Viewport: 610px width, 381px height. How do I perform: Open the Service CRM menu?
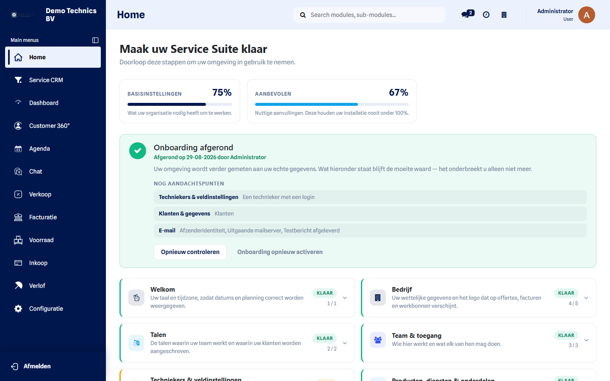(x=53, y=80)
